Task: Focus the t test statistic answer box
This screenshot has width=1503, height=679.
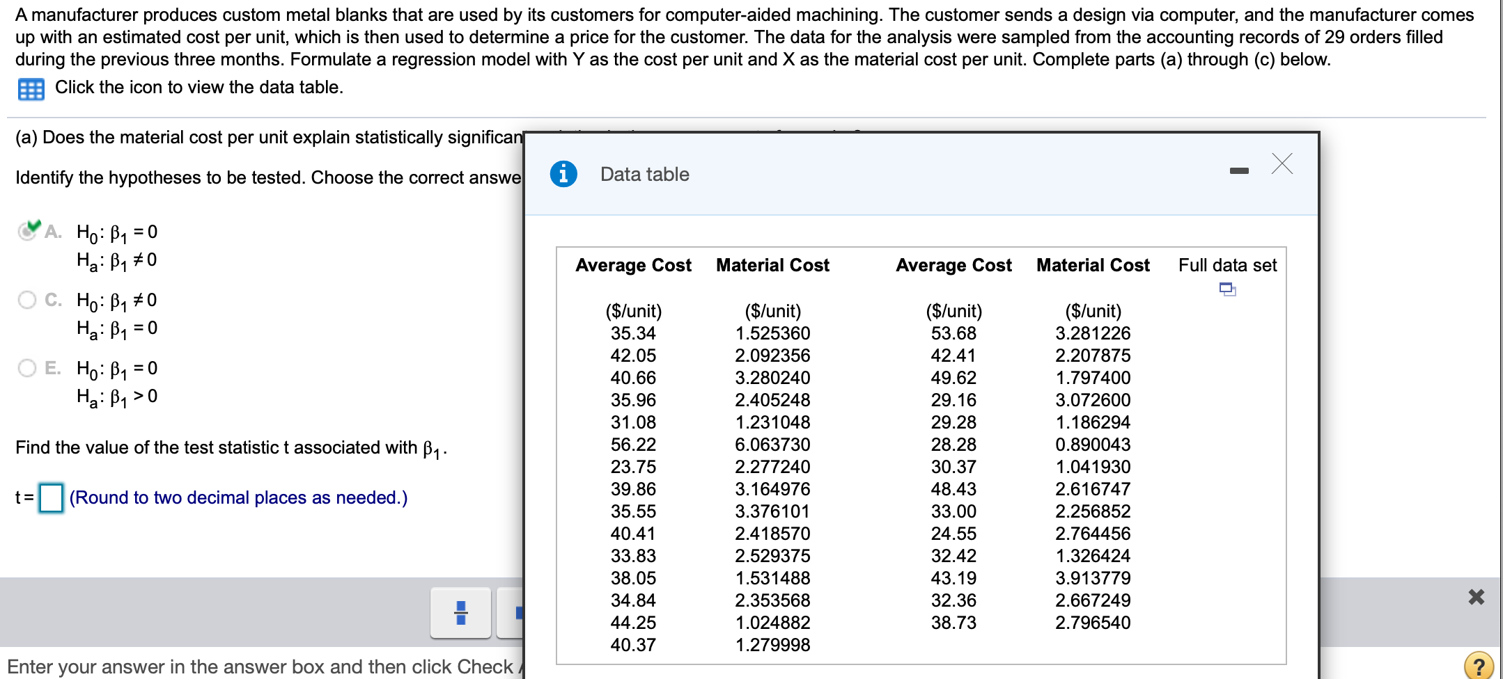Action: click(51, 497)
